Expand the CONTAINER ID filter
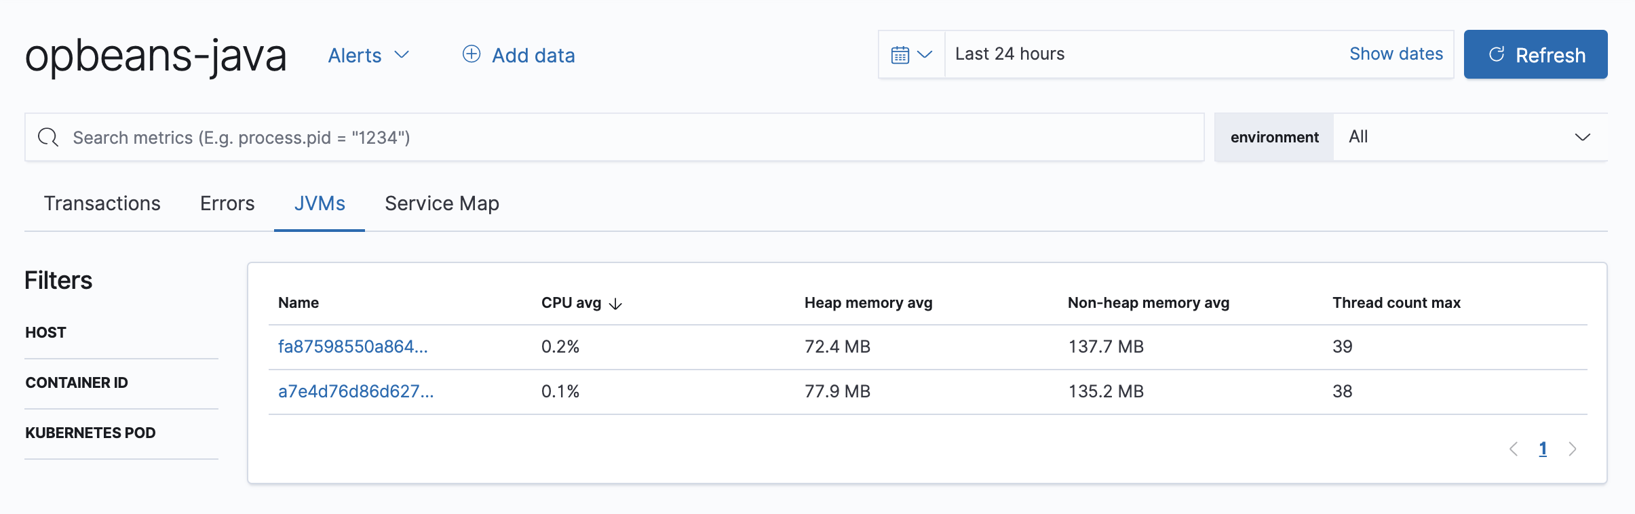Screen dimensions: 1635x514 coord(77,382)
